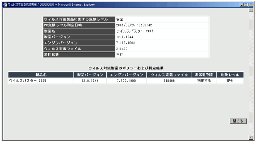Click the 12.0.1244 cell in policy table

(x=90, y=81)
